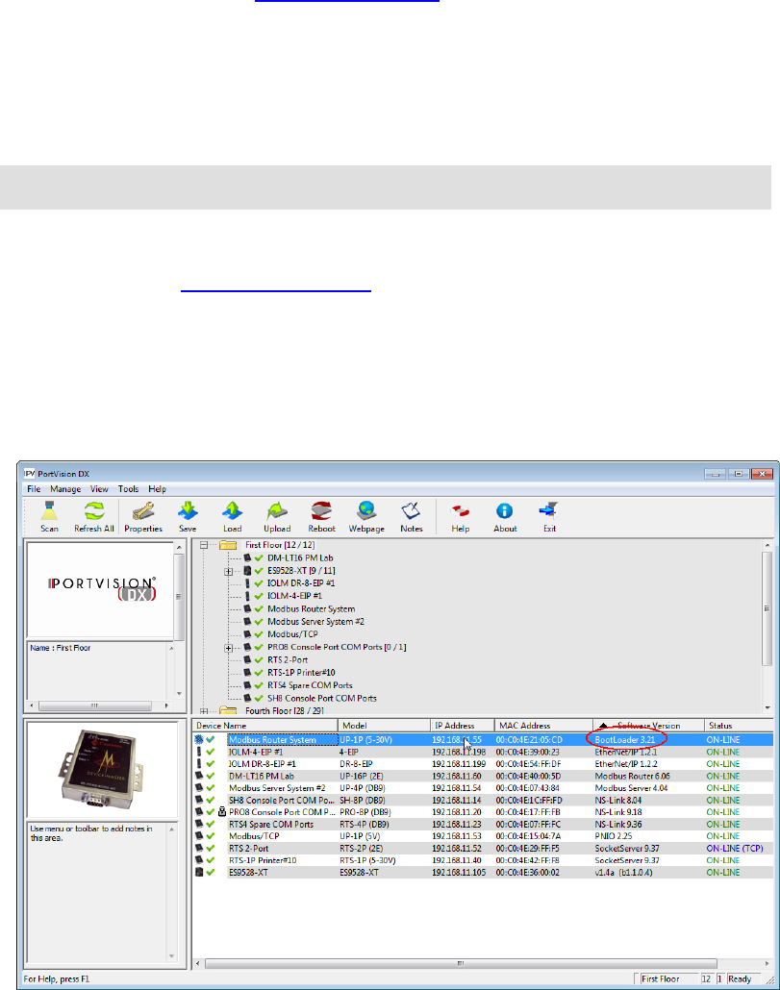Select DM-LT16 PM Lab in the tree

300,558
